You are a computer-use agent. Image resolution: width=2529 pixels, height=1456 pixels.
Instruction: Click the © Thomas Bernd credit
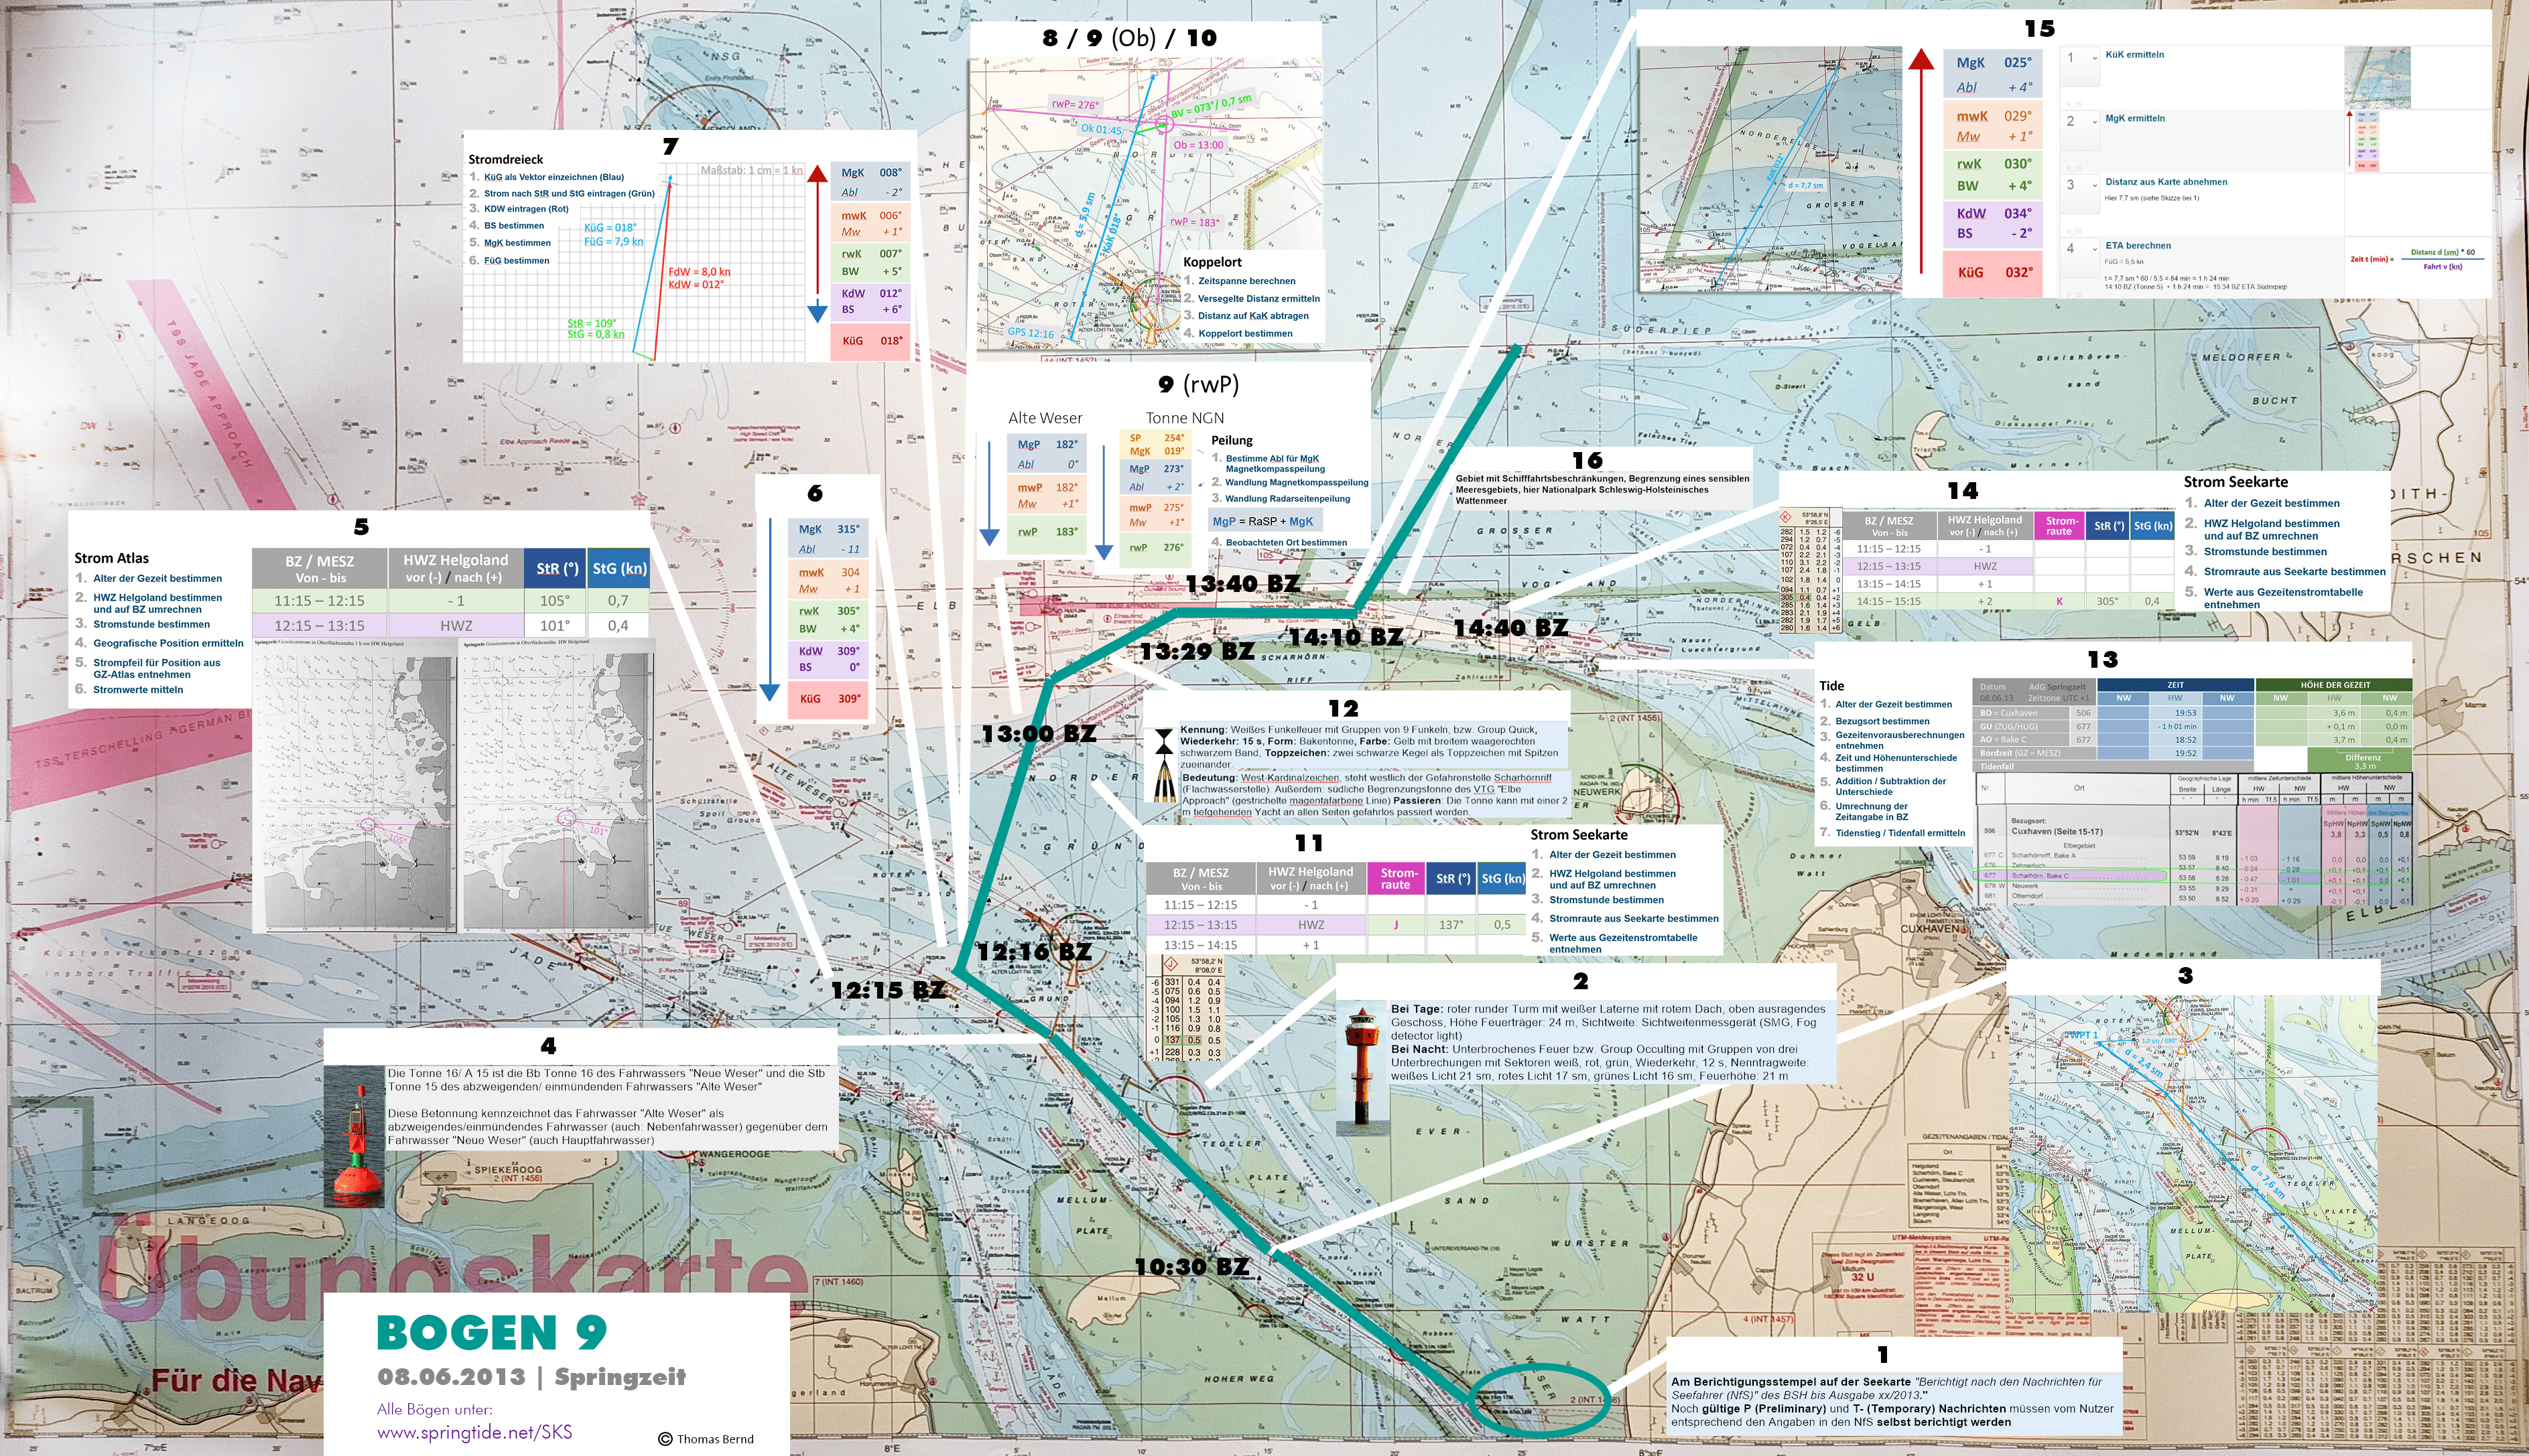[x=706, y=1439]
